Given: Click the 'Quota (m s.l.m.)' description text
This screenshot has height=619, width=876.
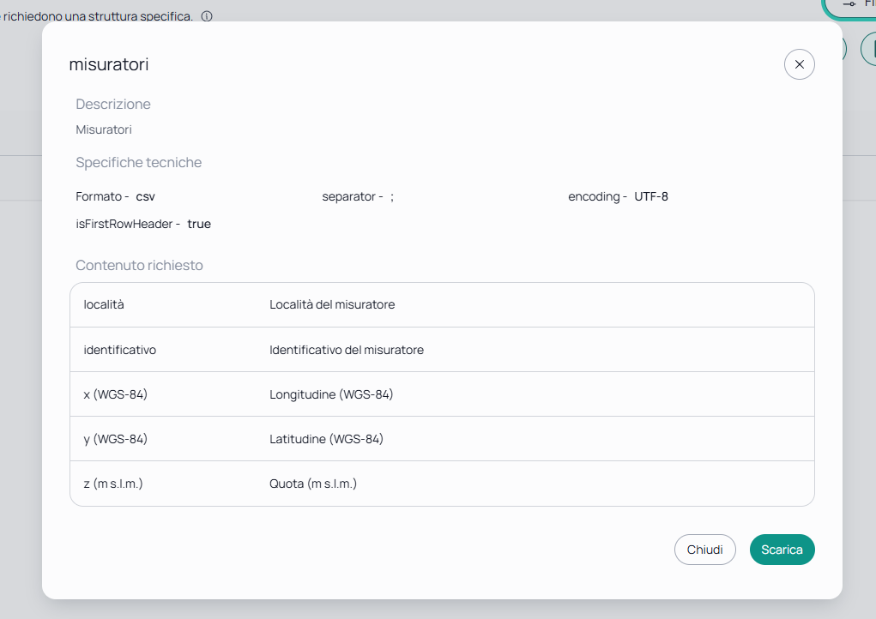Looking at the screenshot, I should click(313, 484).
